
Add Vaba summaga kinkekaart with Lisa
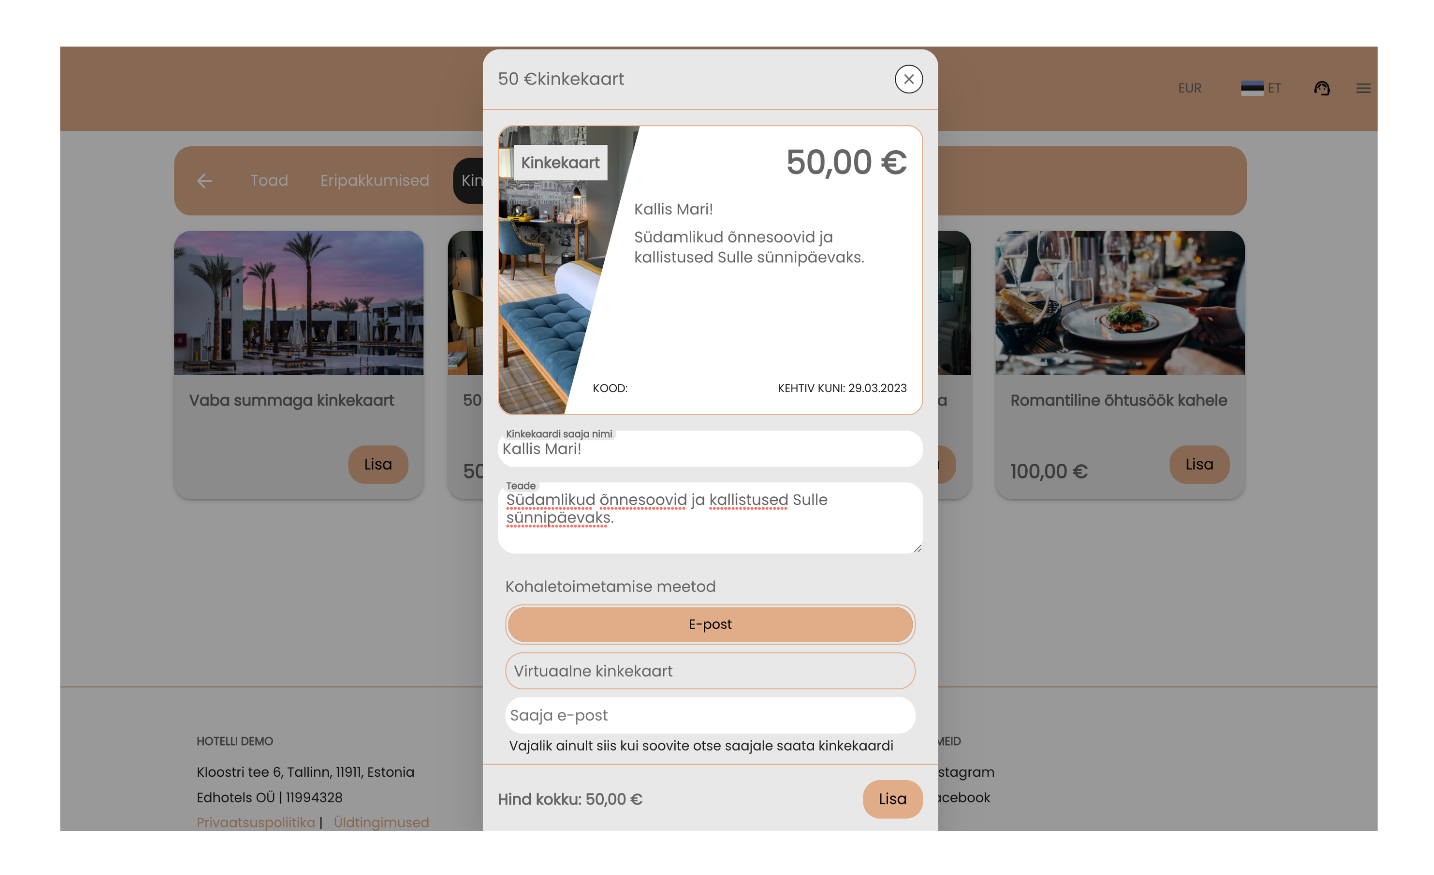378,464
